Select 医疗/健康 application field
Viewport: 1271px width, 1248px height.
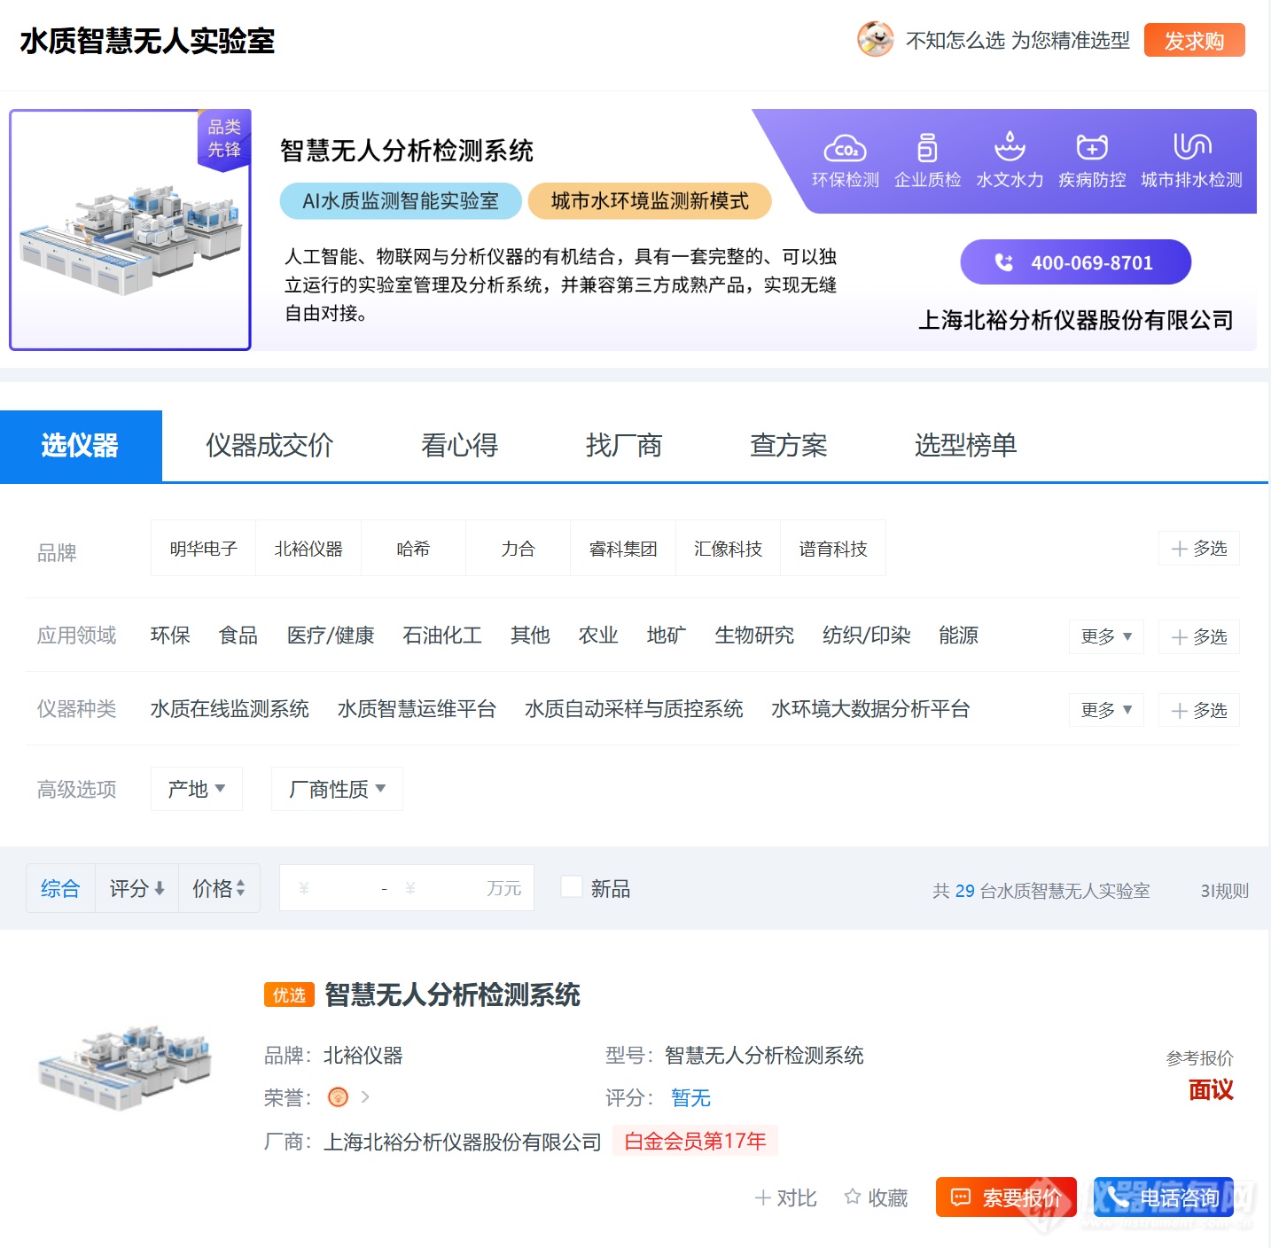point(331,636)
